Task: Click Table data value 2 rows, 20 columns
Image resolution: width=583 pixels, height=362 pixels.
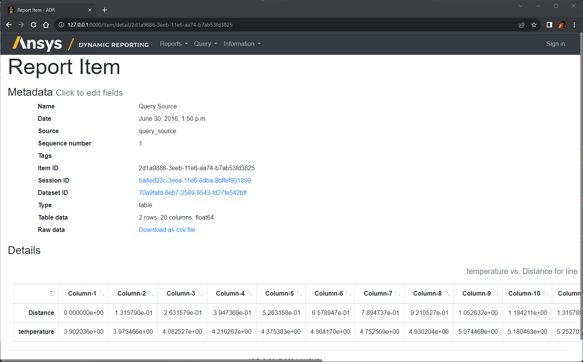Action: point(176,217)
